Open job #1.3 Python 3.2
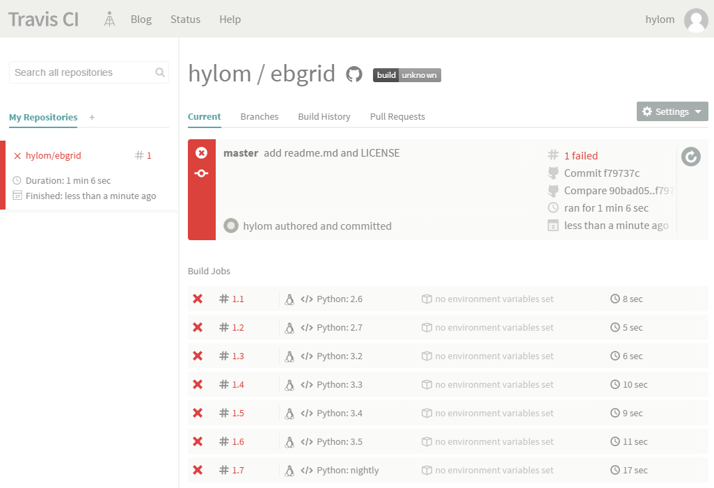This screenshot has width=714, height=488. 447,356
